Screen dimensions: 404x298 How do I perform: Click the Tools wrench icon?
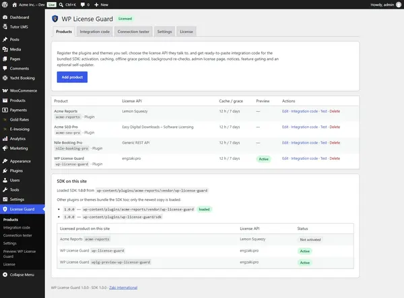[x=5, y=189]
